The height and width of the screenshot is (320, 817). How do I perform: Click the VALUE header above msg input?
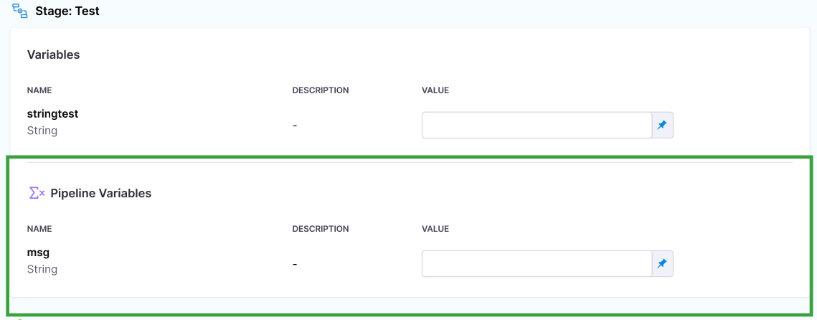tap(435, 229)
